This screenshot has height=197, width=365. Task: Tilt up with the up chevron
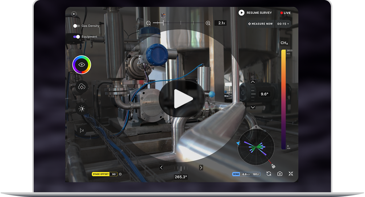point(253,82)
